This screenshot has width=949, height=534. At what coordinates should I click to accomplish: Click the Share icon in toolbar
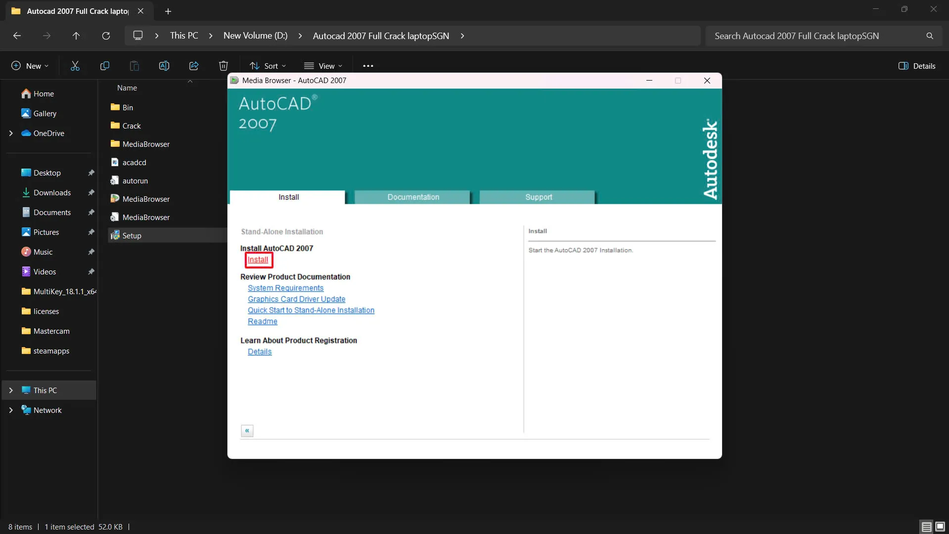point(194,66)
